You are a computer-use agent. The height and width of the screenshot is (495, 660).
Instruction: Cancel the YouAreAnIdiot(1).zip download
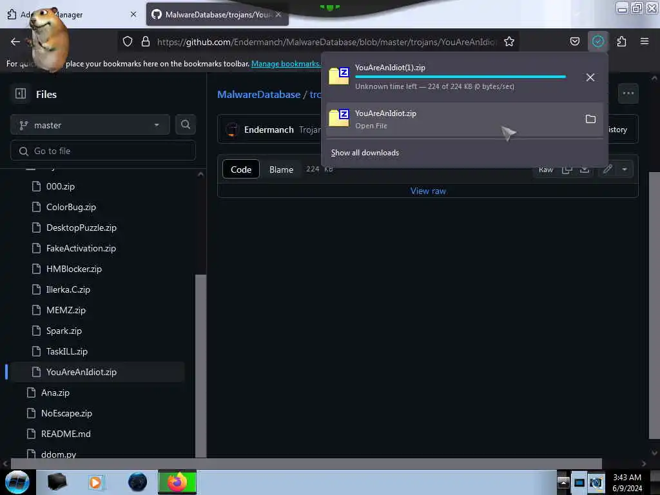(590, 77)
